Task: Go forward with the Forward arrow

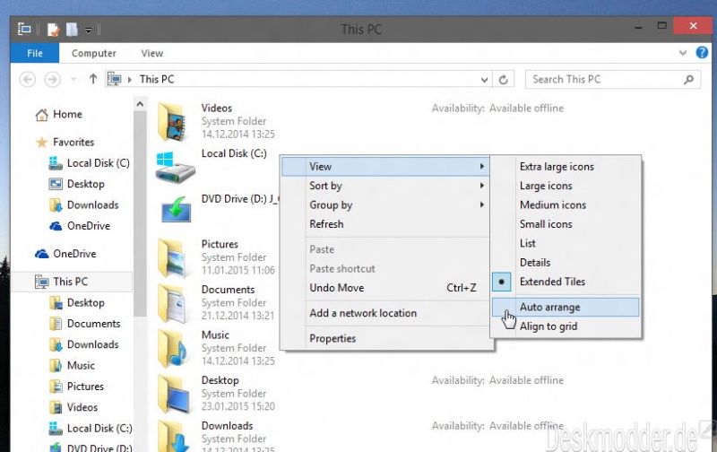Action: pyautogui.click(x=53, y=80)
